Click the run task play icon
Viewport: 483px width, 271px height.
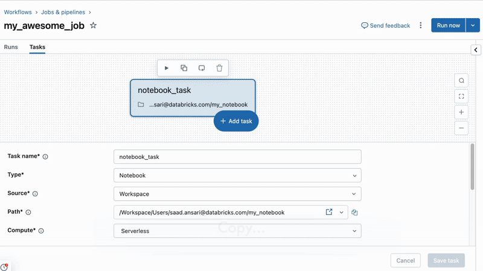(x=167, y=68)
